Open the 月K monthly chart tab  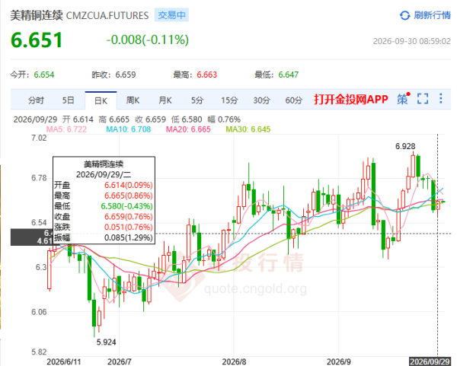point(165,100)
